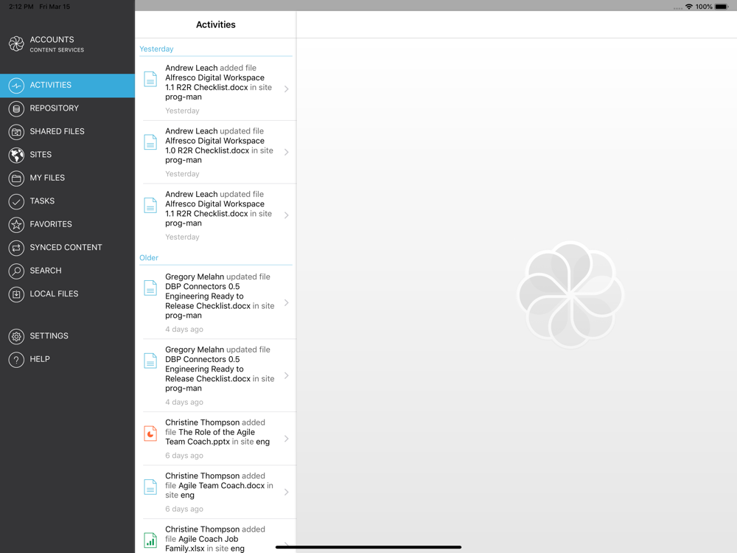The image size is (737, 553).
Task: Click document icon of 1.0 R2R Checklist activity
Action: pos(150,142)
